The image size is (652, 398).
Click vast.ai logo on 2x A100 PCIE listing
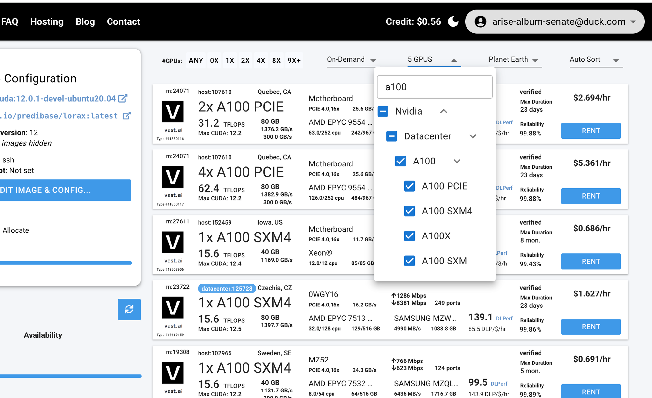coord(173,112)
